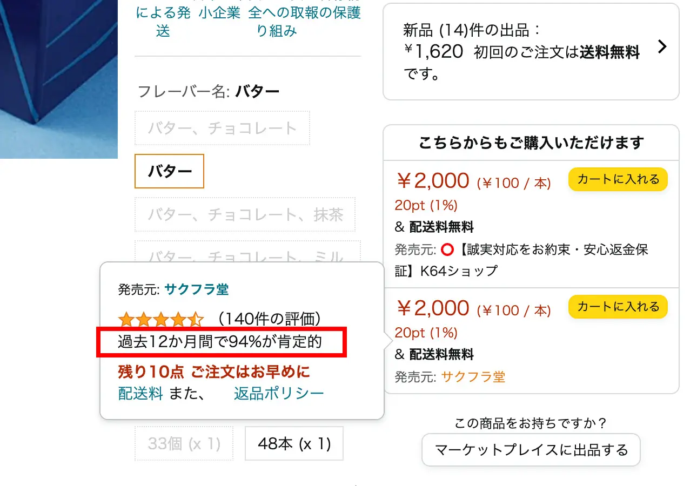Pick the 33個 (x 1) quantity option
Image resolution: width=697 pixels, height=486 pixels.
(183, 443)
